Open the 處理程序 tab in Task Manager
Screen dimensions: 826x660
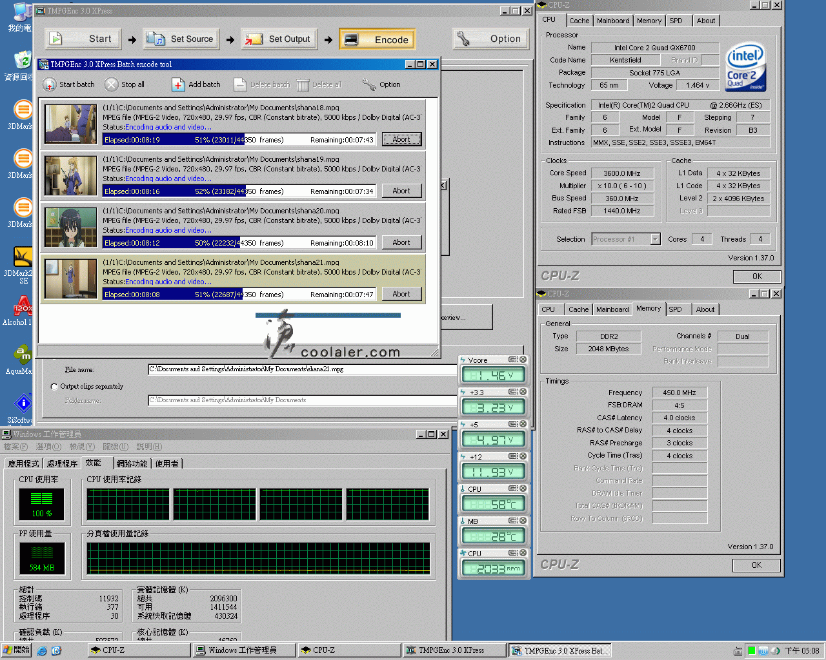(x=62, y=463)
